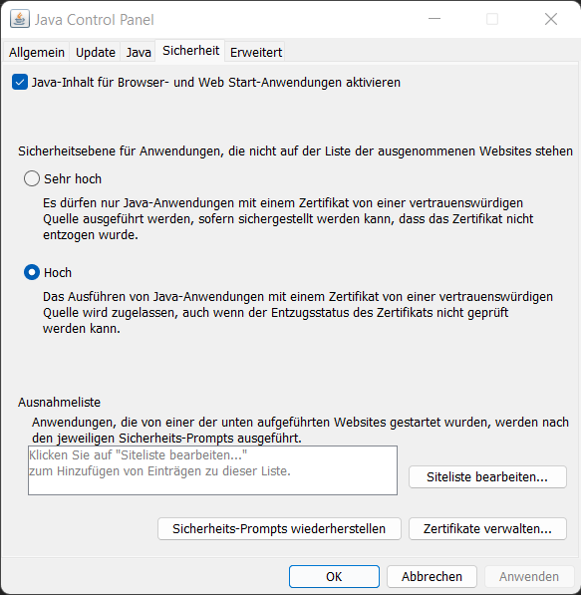The width and height of the screenshot is (581, 595).
Task: Cancel changes with Abbrechen
Action: tap(432, 576)
